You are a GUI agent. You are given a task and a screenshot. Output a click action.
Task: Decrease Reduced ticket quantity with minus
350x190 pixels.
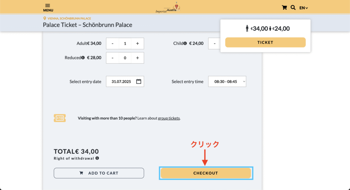[112, 58]
